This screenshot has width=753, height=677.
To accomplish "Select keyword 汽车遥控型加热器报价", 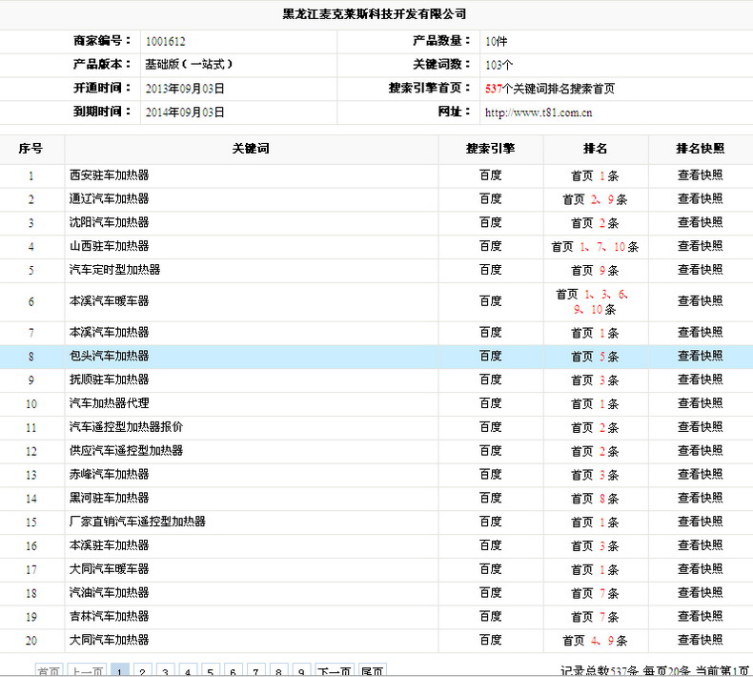I will pos(127,427).
